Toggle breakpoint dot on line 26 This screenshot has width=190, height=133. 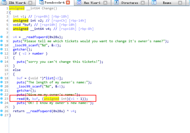2,111
